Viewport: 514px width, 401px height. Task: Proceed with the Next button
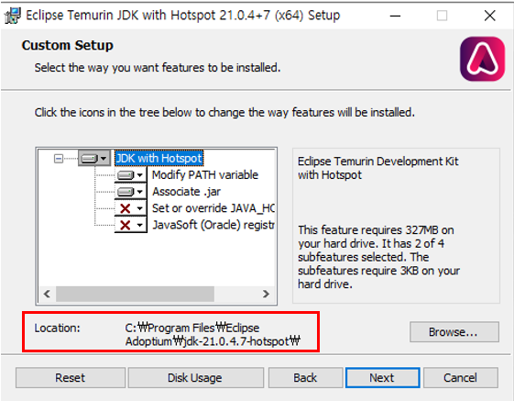point(383,378)
